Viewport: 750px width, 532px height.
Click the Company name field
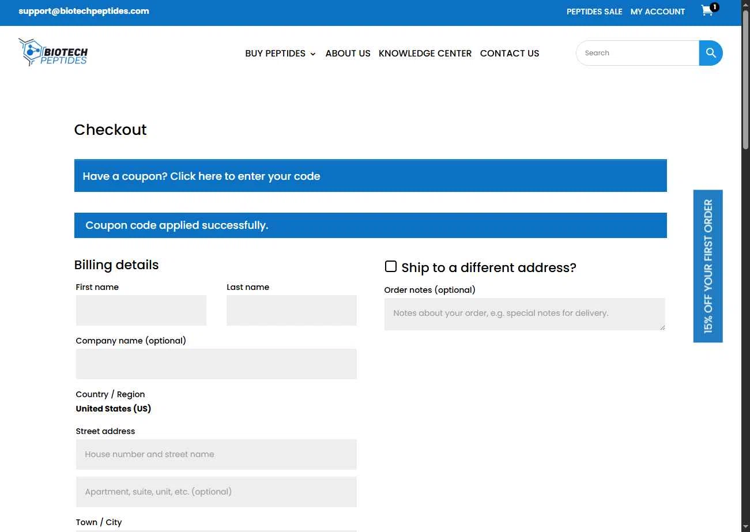click(216, 364)
